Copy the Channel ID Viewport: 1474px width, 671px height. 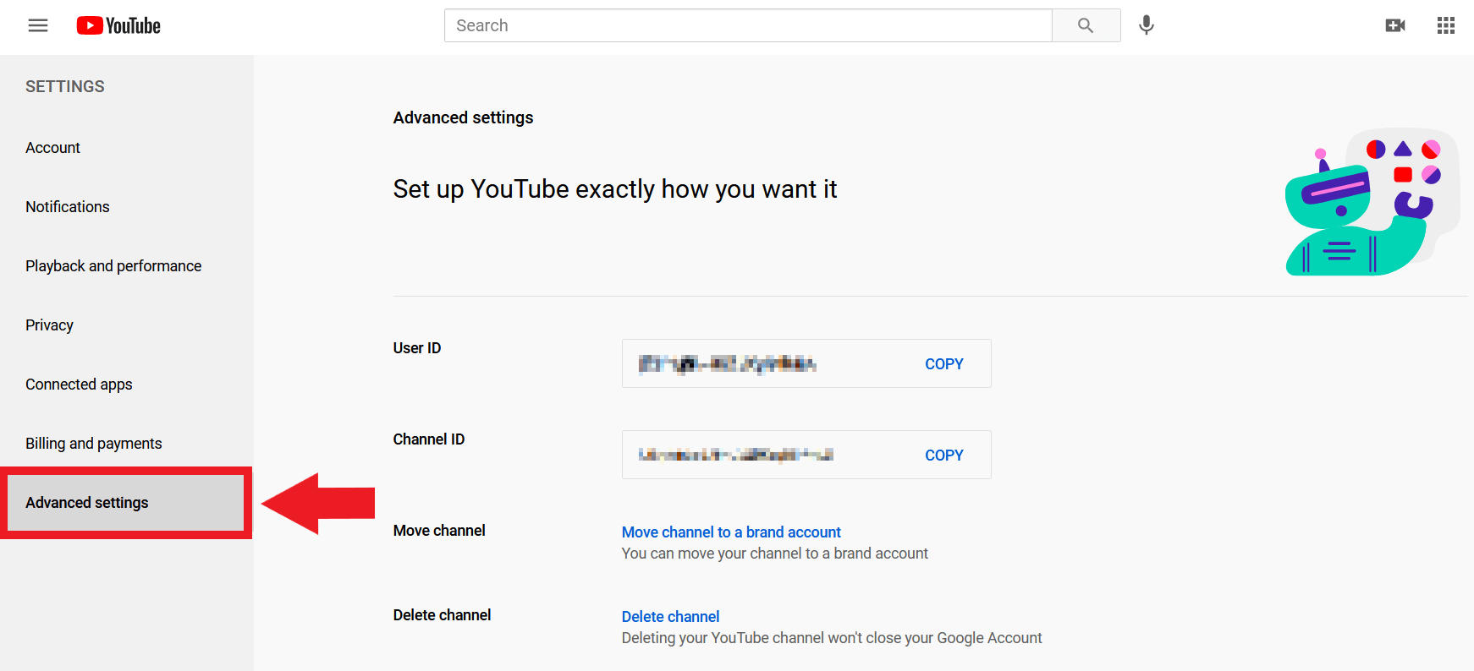tap(944, 456)
